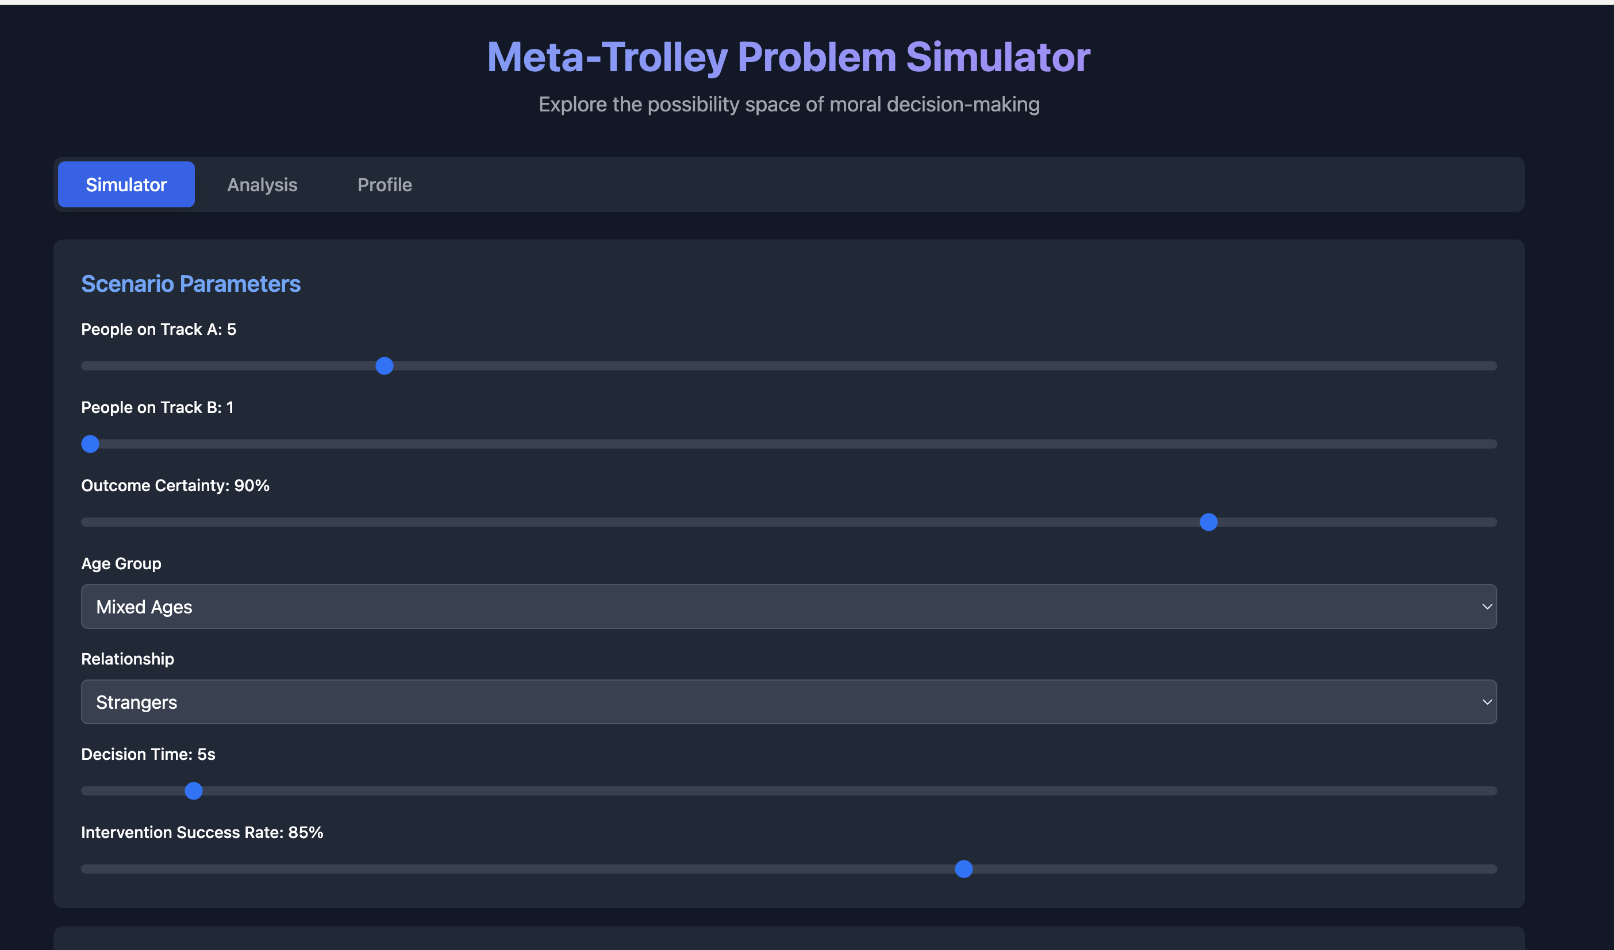This screenshot has height=950, width=1614.
Task: Click the Decision Time slider handle
Action: [x=194, y=790]
